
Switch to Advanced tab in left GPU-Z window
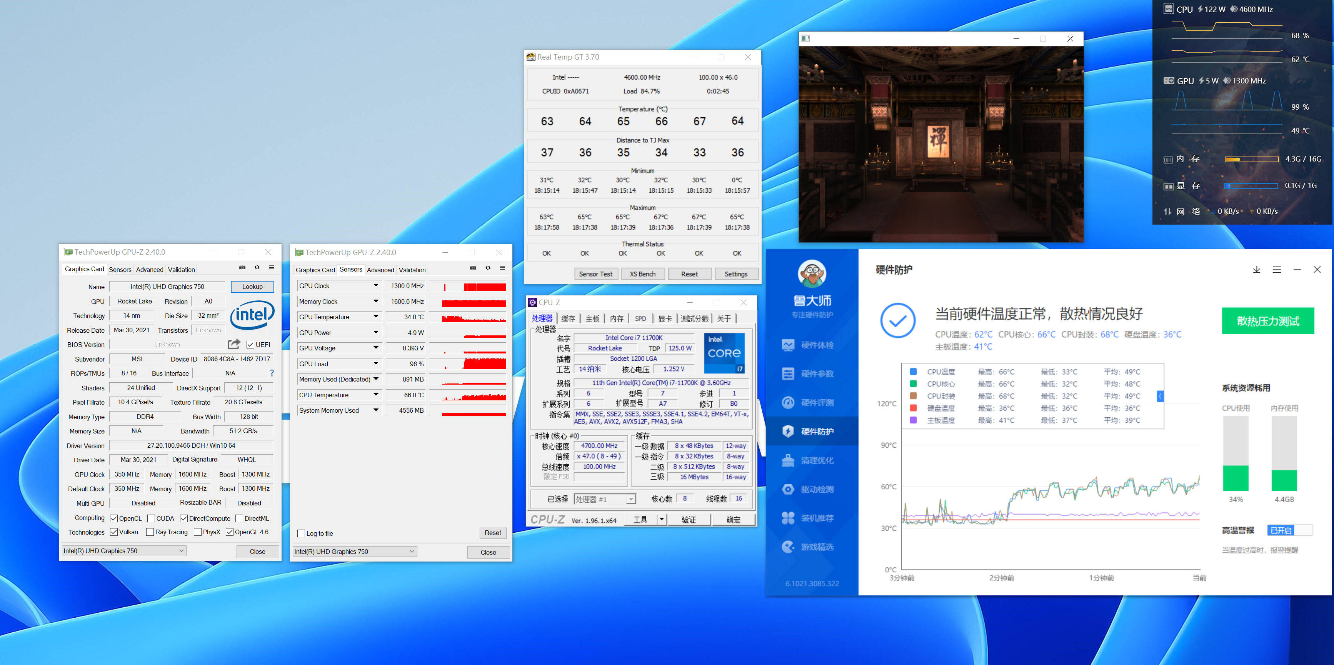point(150,270)
